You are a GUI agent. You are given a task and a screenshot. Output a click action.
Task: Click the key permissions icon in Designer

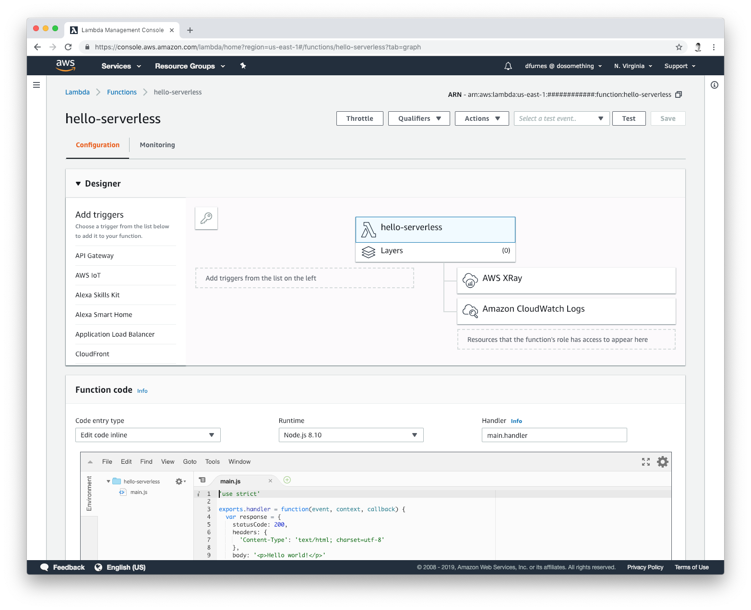click(206, 218)
